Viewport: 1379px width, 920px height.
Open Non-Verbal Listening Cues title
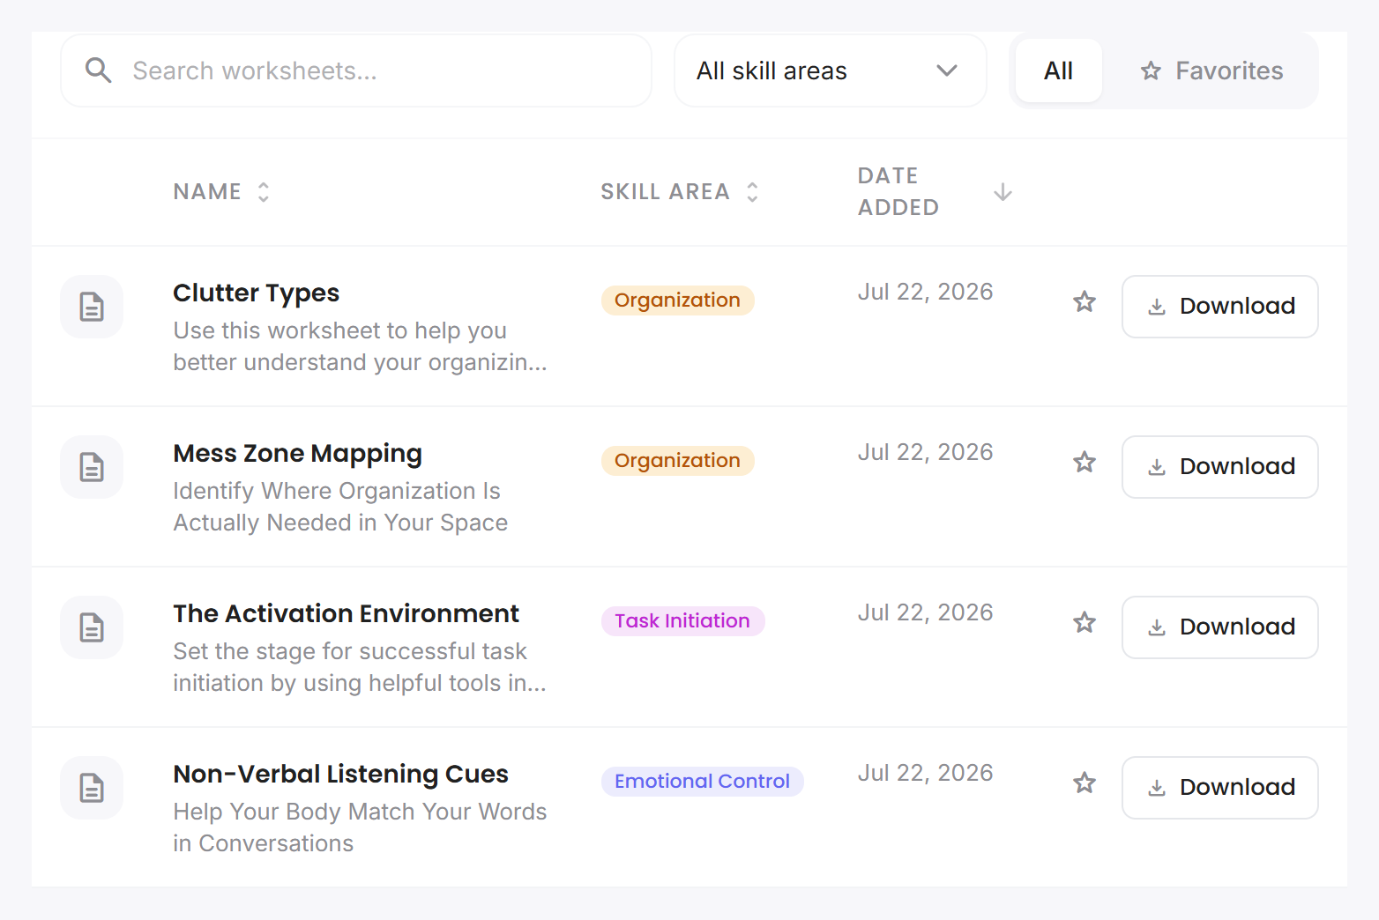click(341, 774)
